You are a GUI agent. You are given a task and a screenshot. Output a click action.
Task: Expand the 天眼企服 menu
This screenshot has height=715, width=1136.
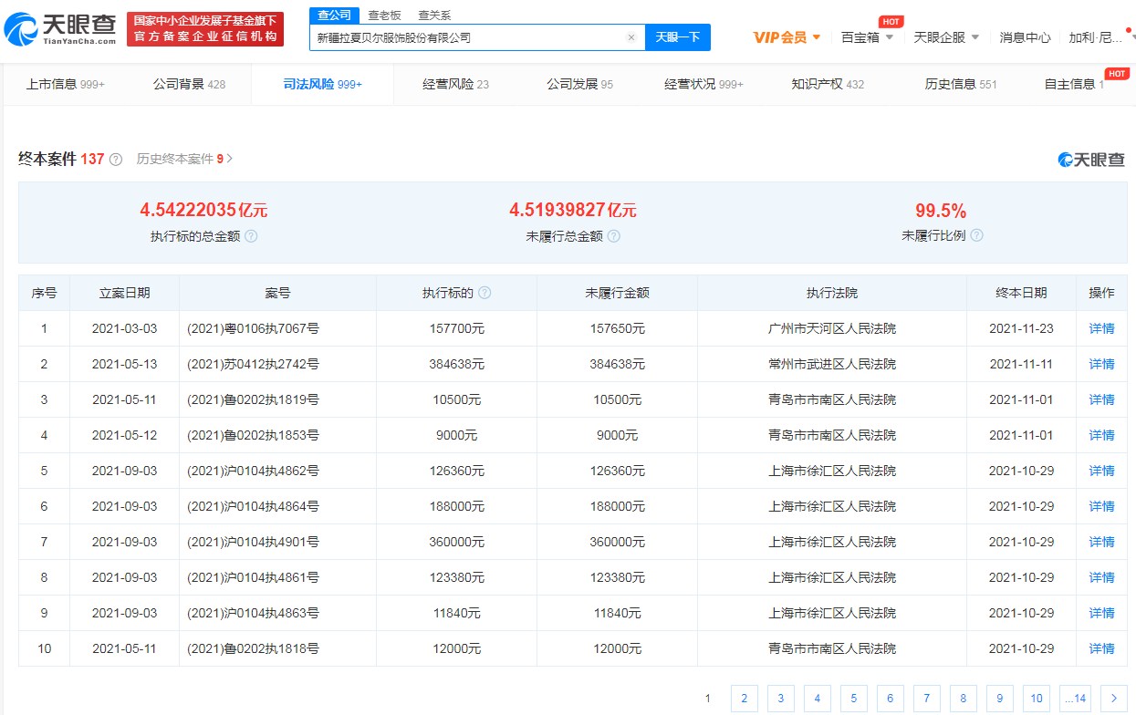coord(946,37)
